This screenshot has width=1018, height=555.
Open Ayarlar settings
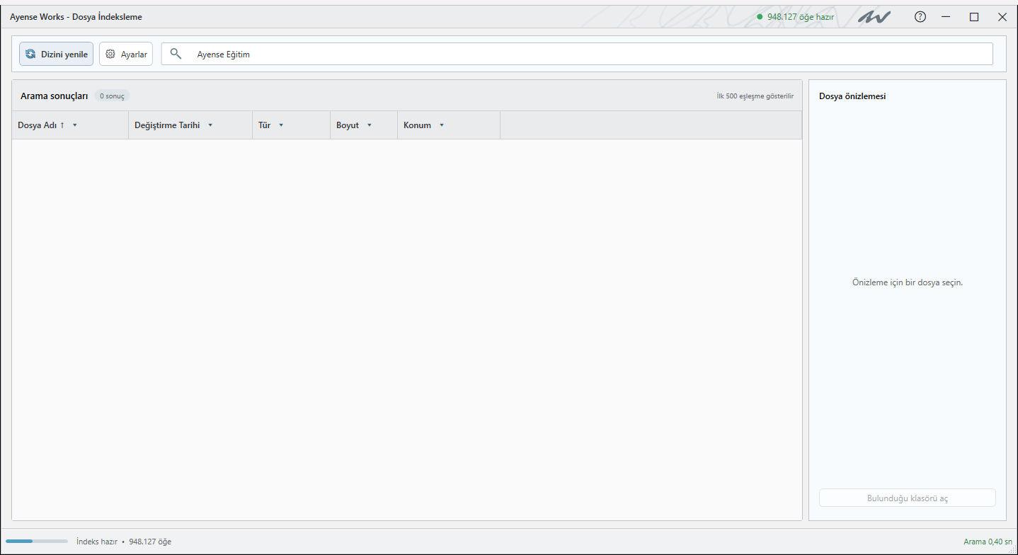(126, 54)
